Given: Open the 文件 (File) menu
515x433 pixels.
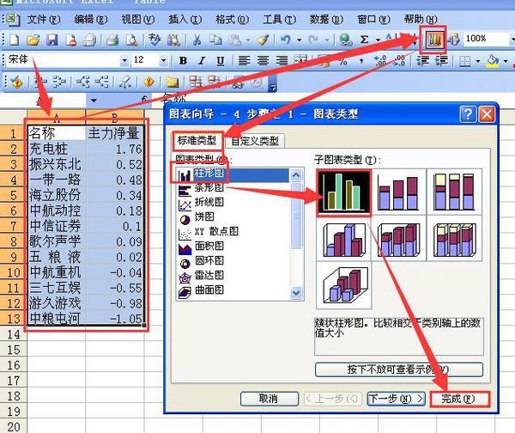Looking at the screenshot, I should click(x=44, y=20).
